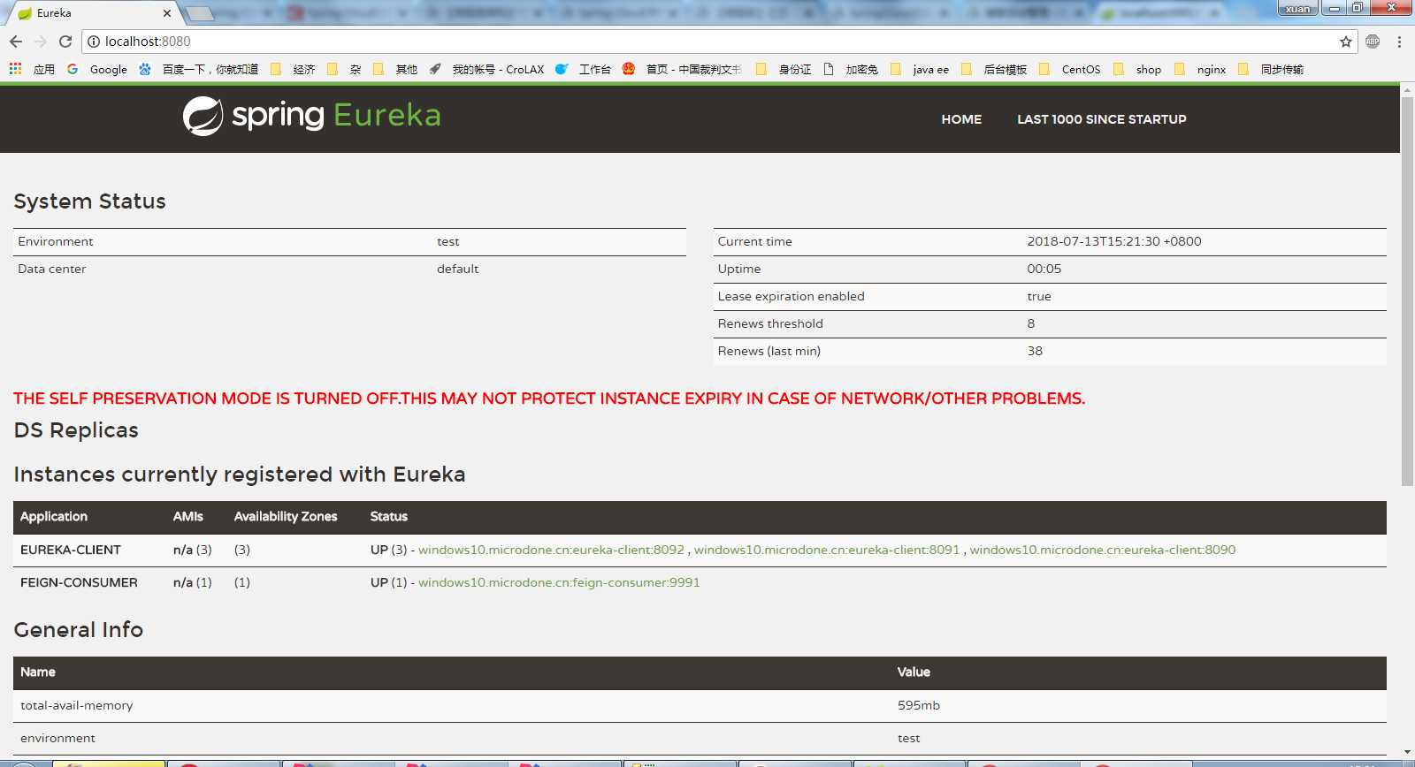The height and width of the screenshot is (767, 1415).
Task: Close the Eureka tab
Action: (167, 13)
